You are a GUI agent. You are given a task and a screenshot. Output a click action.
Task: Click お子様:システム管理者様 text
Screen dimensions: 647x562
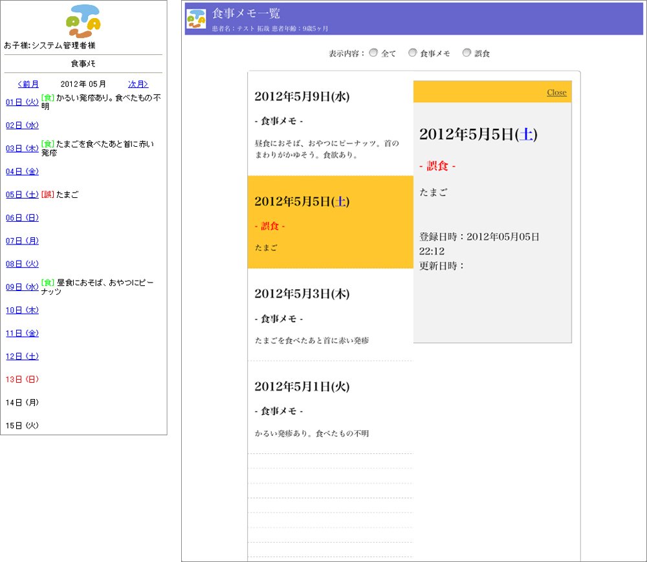pyautogui.click(x=50, y=45)
